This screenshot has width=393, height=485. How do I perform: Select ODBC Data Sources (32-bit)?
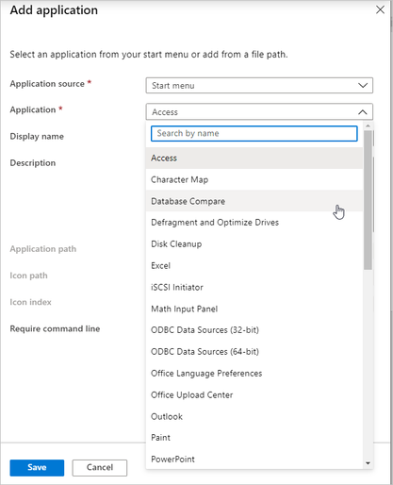point(254,330)
